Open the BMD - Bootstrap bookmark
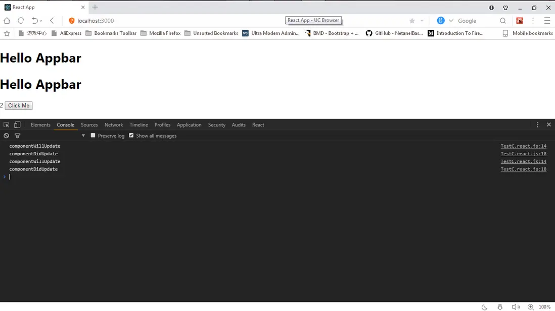 (x=332, y=33)
